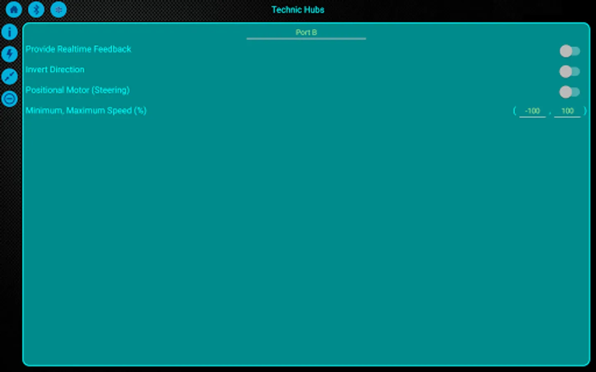This screenshot has width=596, height=372.
Task: Click the Minimum, Maximum Speed (%) label
Action: coord(86,110)
